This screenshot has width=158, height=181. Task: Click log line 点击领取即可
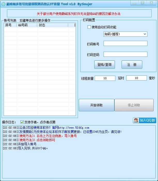click(x=29, y=140)
